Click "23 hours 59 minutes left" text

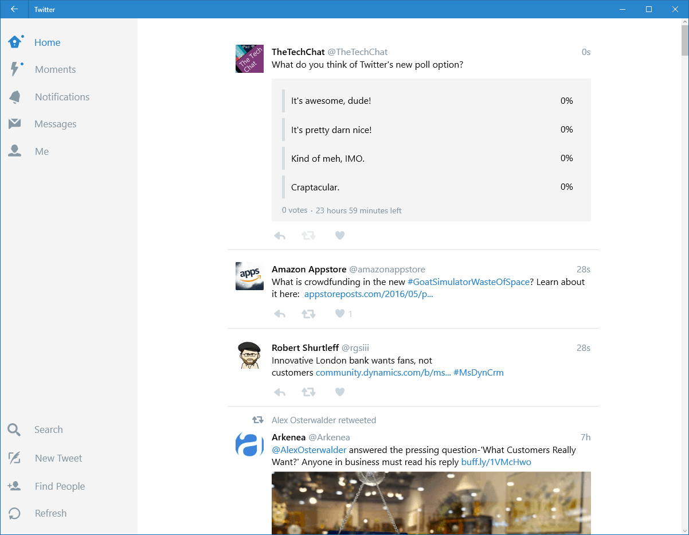click(x=359, y=210)
